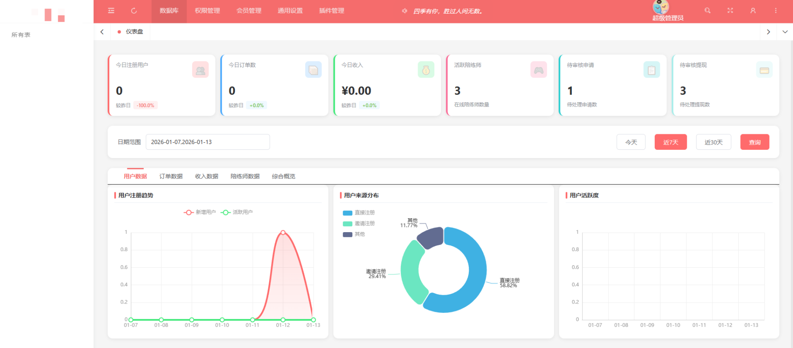Click the refresh icon in header
793x348 pixels.
134,11
